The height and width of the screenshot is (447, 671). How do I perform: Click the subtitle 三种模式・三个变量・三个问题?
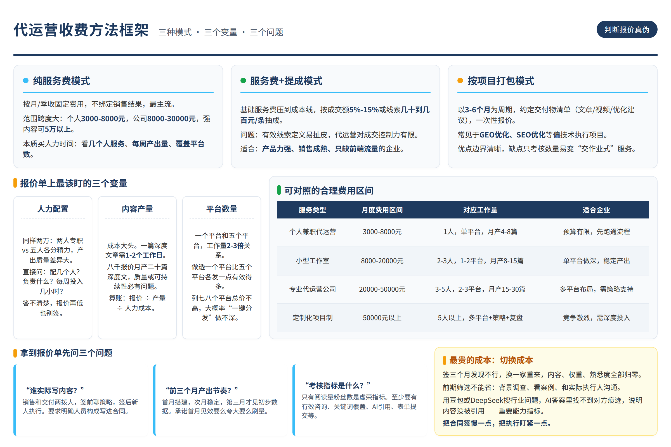[221, 32]
